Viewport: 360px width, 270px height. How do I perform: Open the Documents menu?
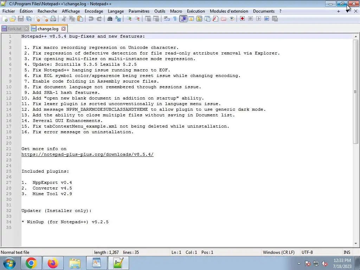[x=264, y=11]
